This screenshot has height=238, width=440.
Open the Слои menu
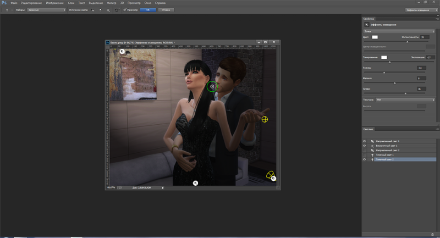tap(71, 3)
